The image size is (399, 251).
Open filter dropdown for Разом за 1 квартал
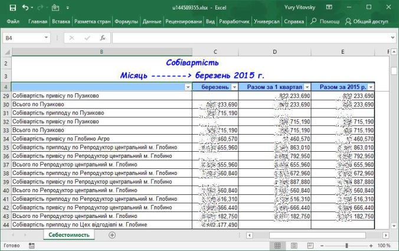[x=306, y=87]
